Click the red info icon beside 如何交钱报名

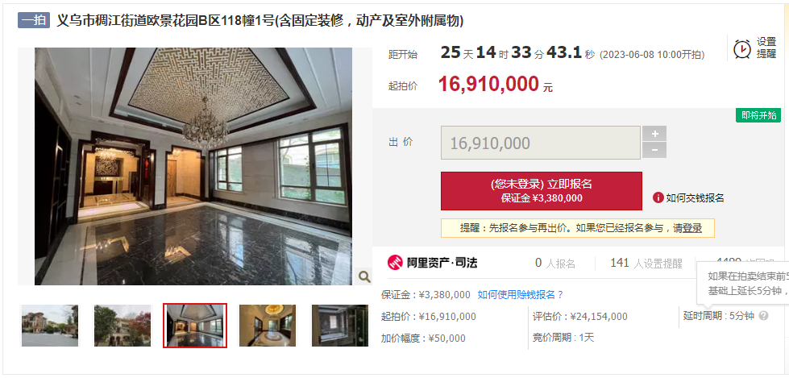point(658,197)
